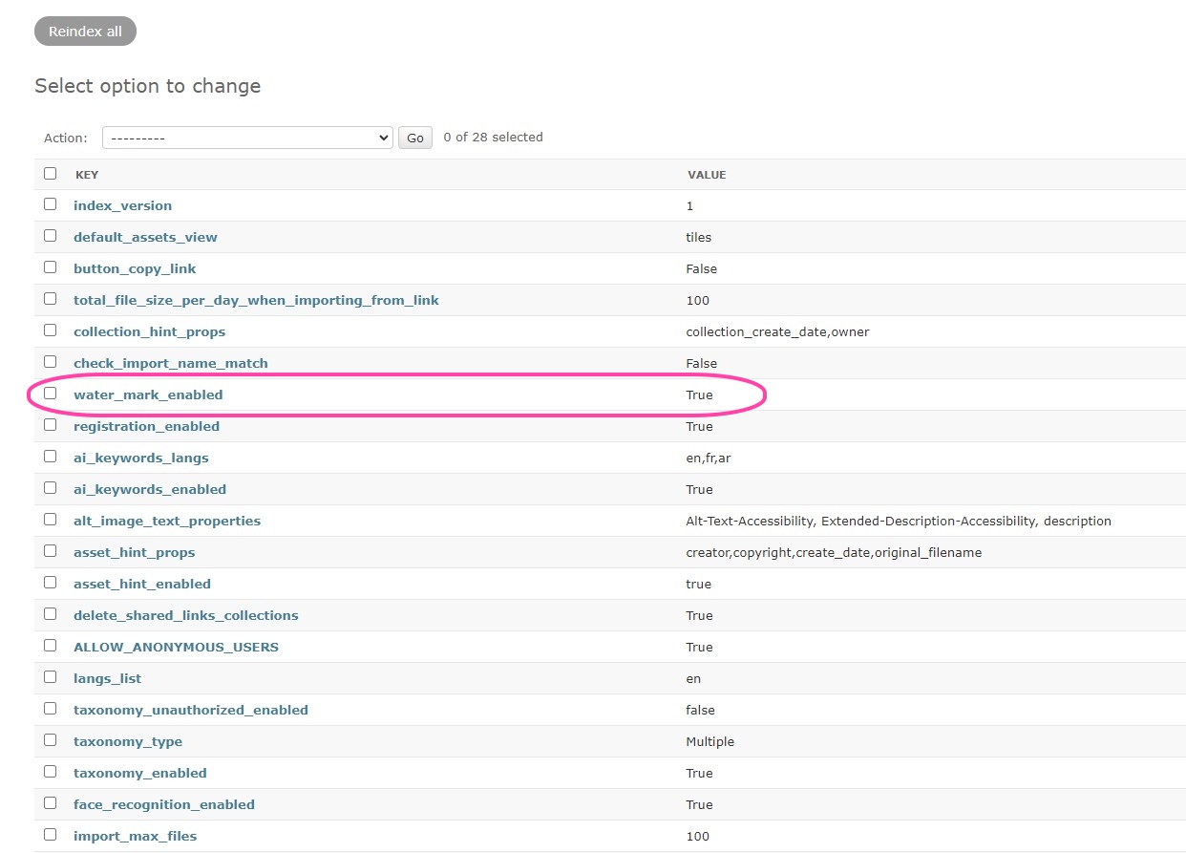This screenshot has height=853, width=1186.
Task: Tick the asset_hint_props checkbox
Action: (x=50, y=551)
